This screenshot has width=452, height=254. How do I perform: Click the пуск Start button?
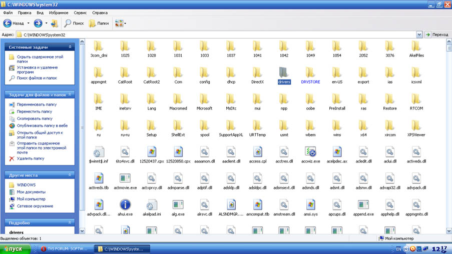coord(15,248)
